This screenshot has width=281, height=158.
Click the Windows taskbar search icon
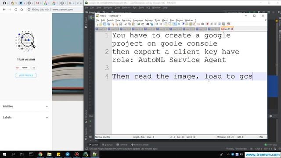coord(13,154)
